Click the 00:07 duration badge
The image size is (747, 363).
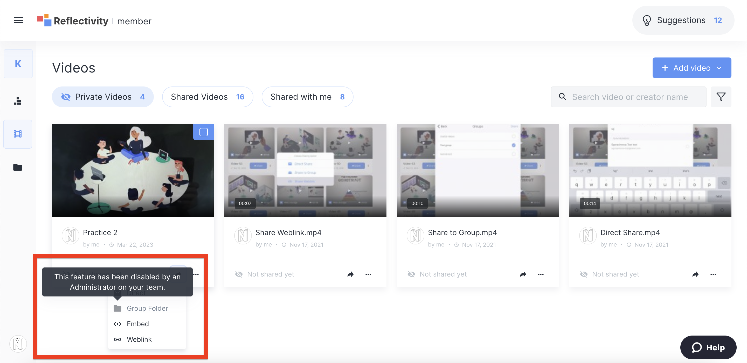point(245,203)
